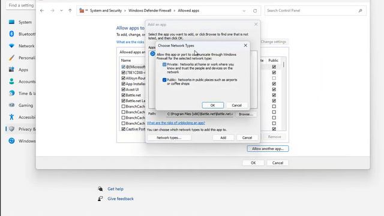
Task: Click the Give feedback icon
Action: pyautogui.click(x=100, y=199)
